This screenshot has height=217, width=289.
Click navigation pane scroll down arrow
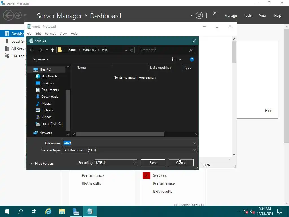(68, 134)
